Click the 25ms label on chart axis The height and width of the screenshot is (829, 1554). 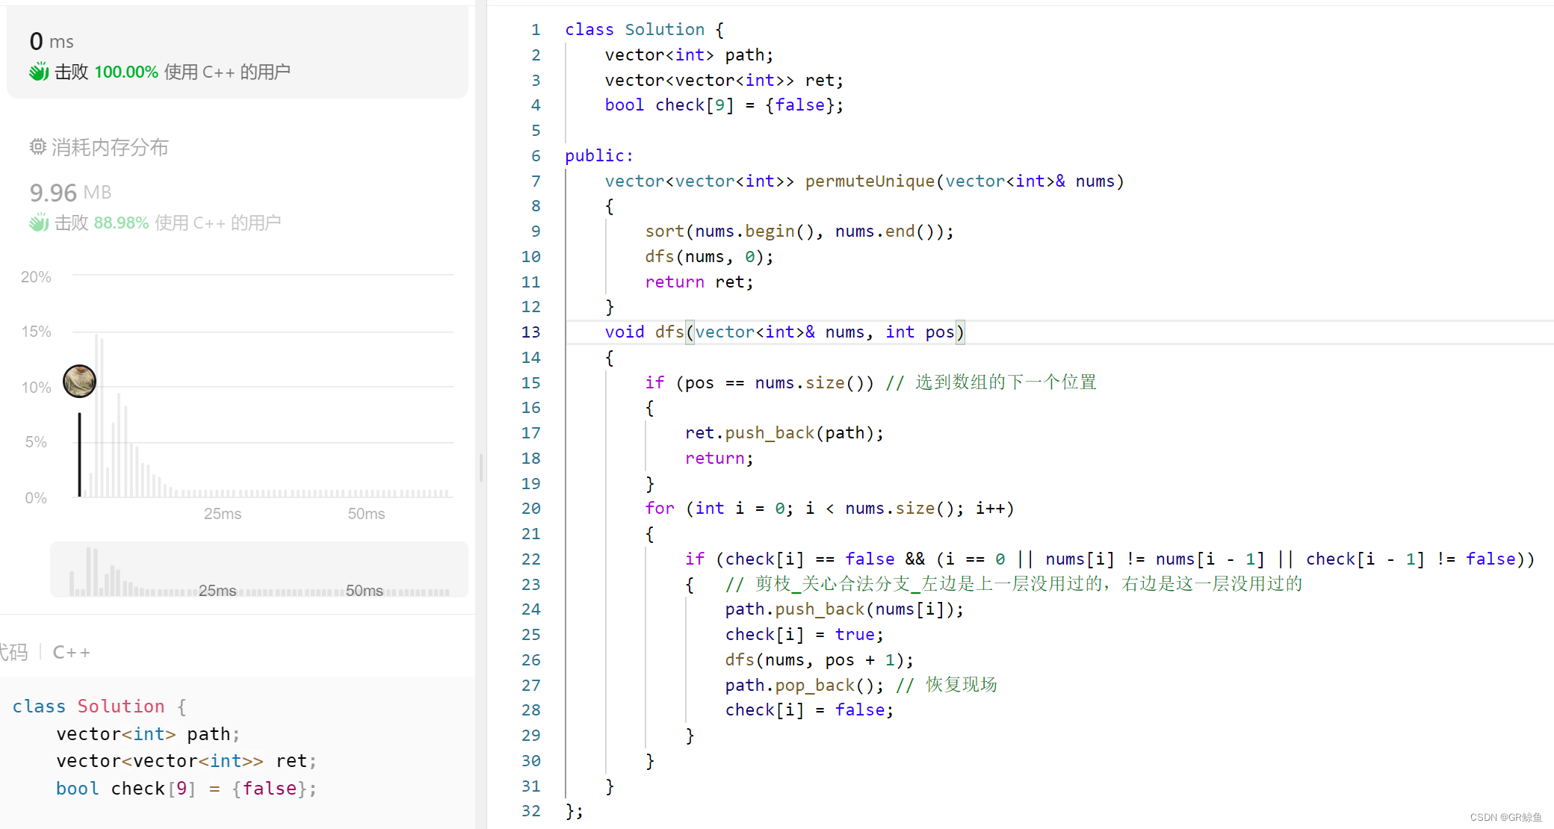pyautogui.click(x=222, y=514)
